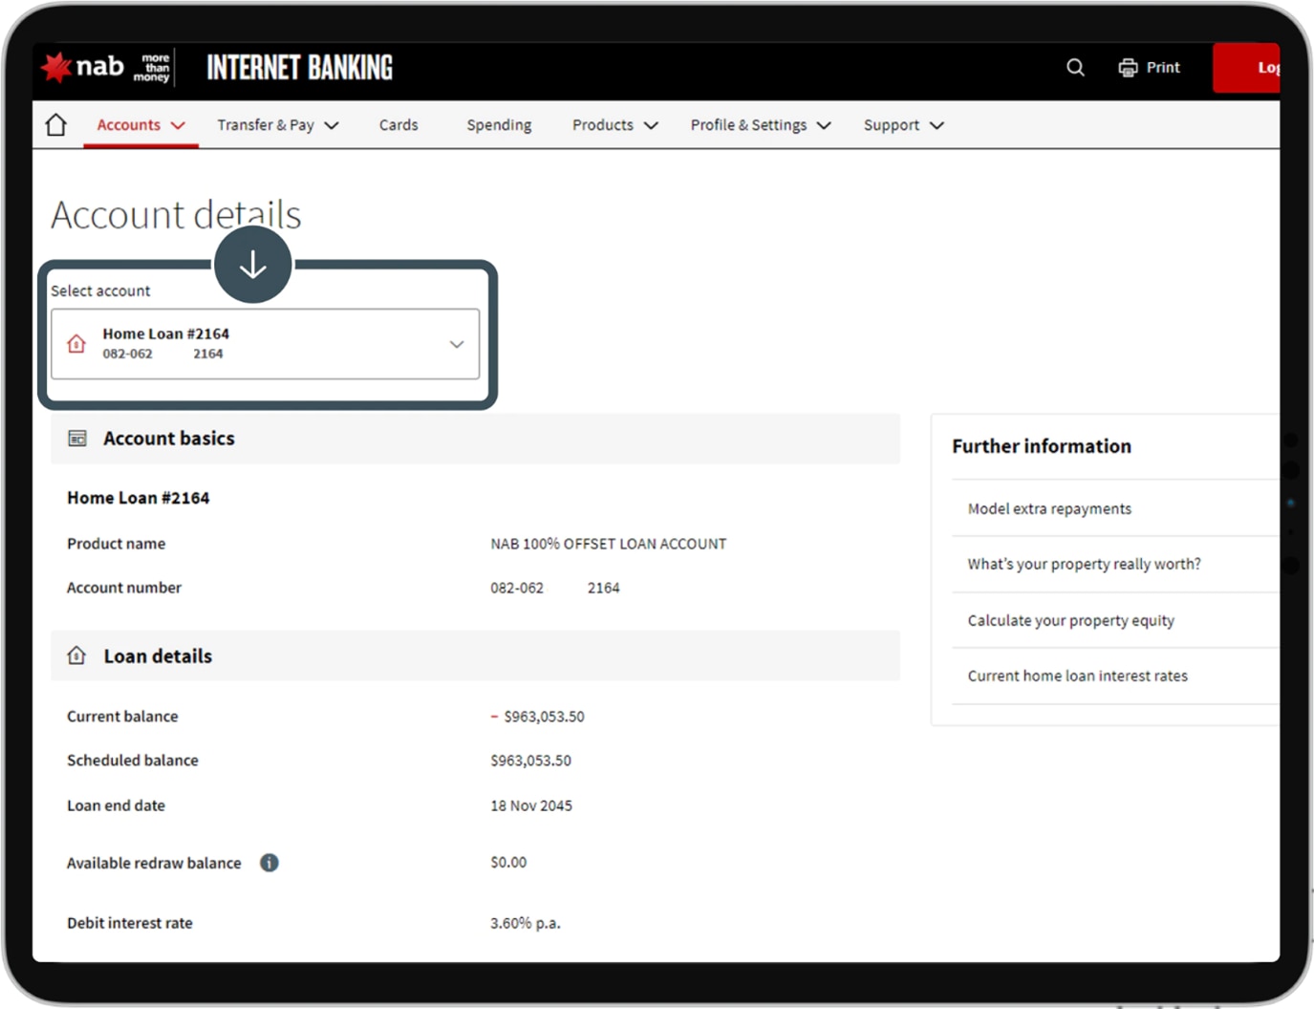The width and height of the screenshot is (1314, 1009).
Task: Open the Spending tab
Action: click(x=499, y=125)
